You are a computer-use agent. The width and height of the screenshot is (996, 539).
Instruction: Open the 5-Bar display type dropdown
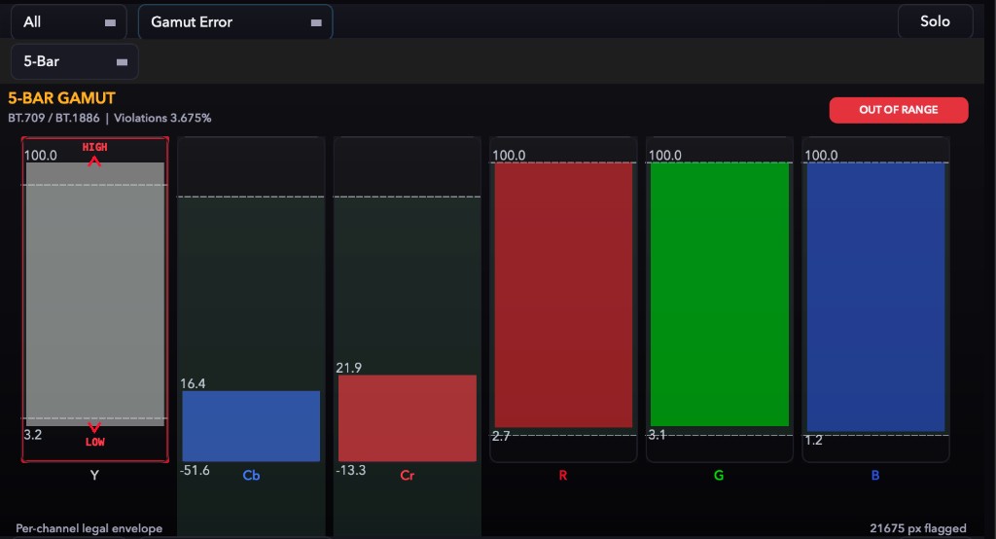(74, 61)
